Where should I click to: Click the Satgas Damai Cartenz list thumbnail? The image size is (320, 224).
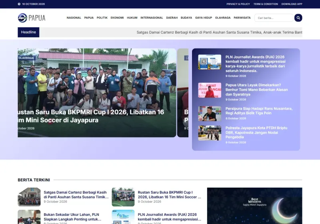[29, 197]
